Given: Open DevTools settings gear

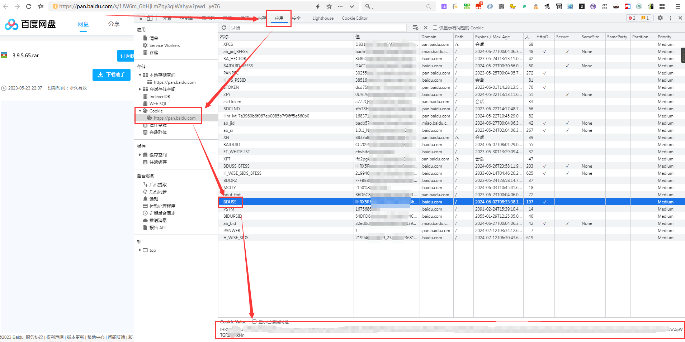Looking at the screenshot, I should (660, 18).
